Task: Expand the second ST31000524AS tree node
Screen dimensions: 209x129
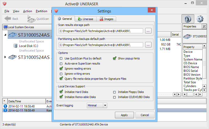Action: click(x=5, y=57)
